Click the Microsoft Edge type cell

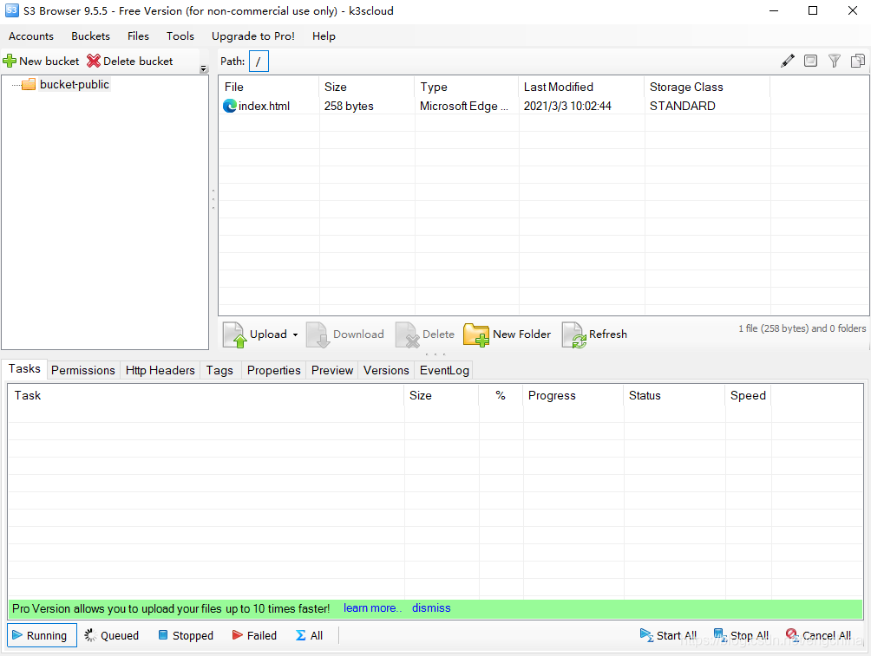(464, 106)
